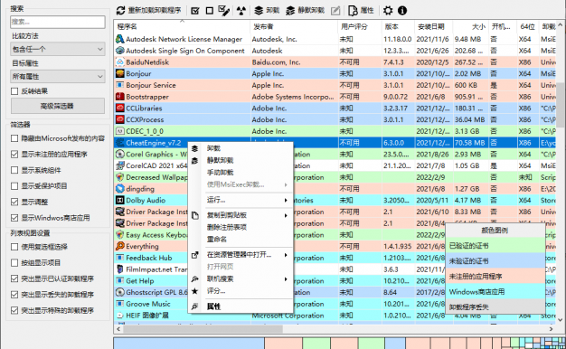566x349 pixels.
Task: Click the Everything magnifier app icon
Action: 120,246
